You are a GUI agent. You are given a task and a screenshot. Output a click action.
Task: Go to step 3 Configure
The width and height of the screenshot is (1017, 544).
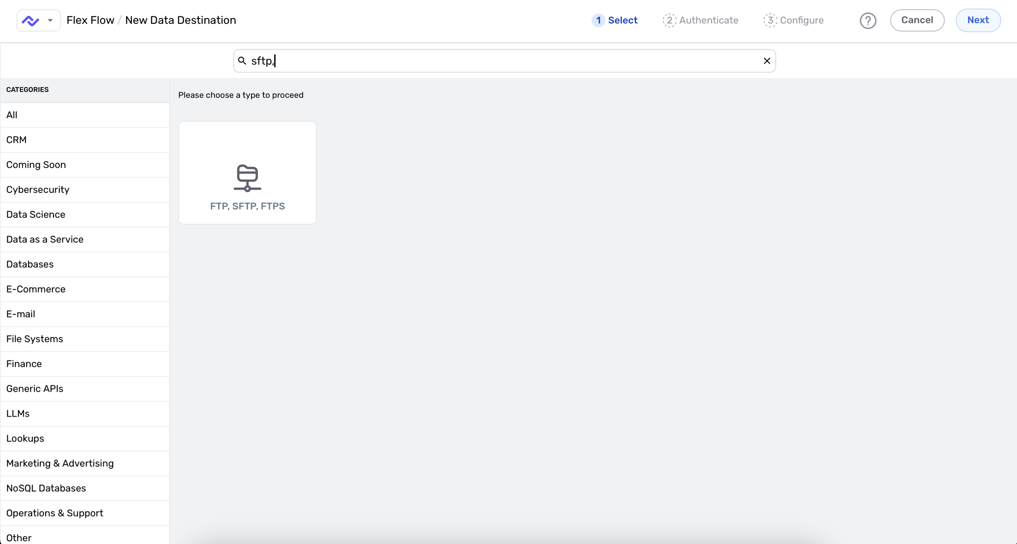793,20
